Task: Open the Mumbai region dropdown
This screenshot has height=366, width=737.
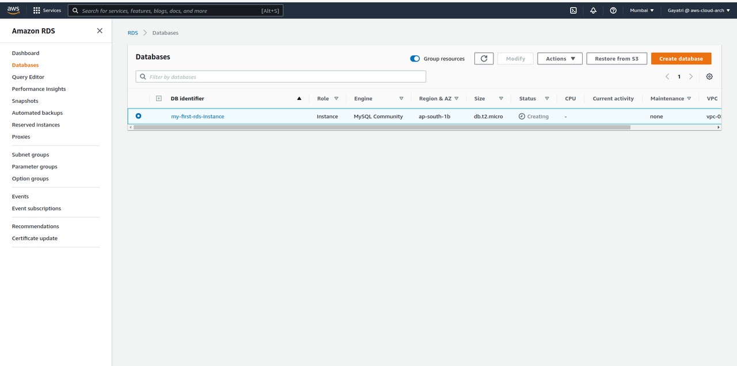Action: pos(642,10)
